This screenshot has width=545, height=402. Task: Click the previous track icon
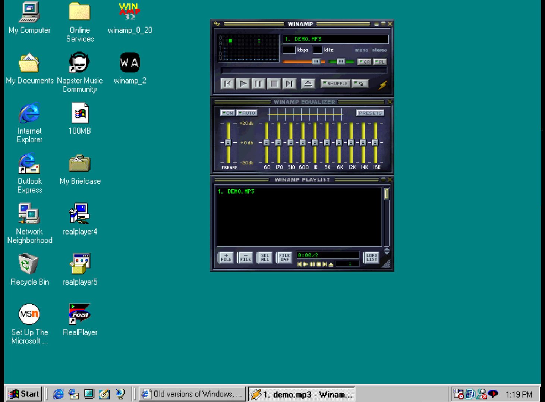(228, 84)
